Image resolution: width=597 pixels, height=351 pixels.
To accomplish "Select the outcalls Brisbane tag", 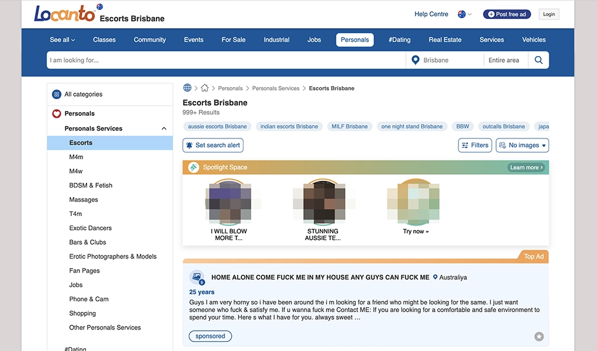I will [503, 127].
